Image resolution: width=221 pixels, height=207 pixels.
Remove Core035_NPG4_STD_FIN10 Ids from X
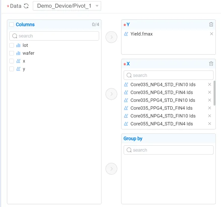(x=209, y=84)
